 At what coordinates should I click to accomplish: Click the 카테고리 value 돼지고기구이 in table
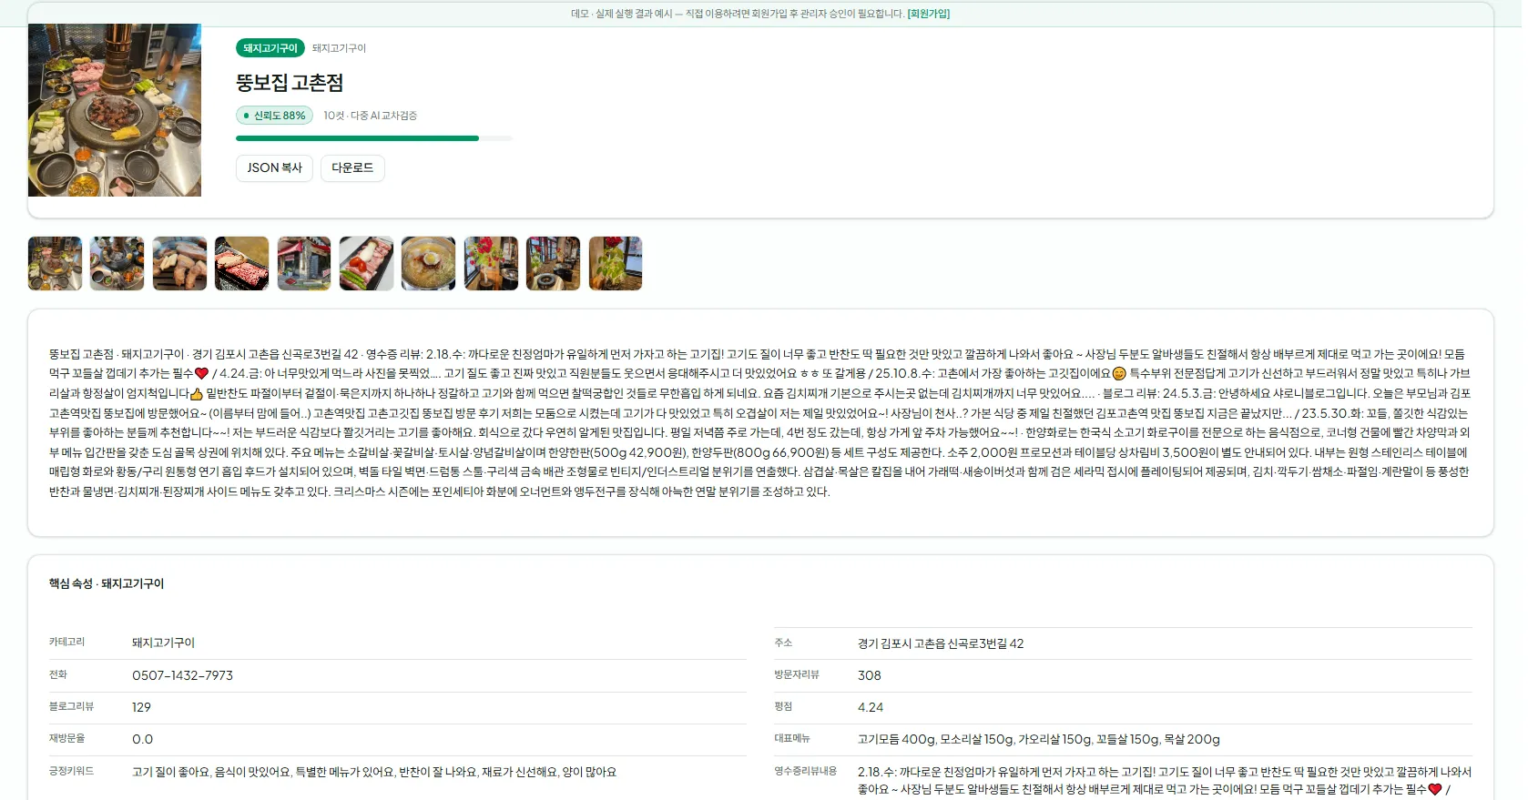pyautogui.click(x=163, y=643)
